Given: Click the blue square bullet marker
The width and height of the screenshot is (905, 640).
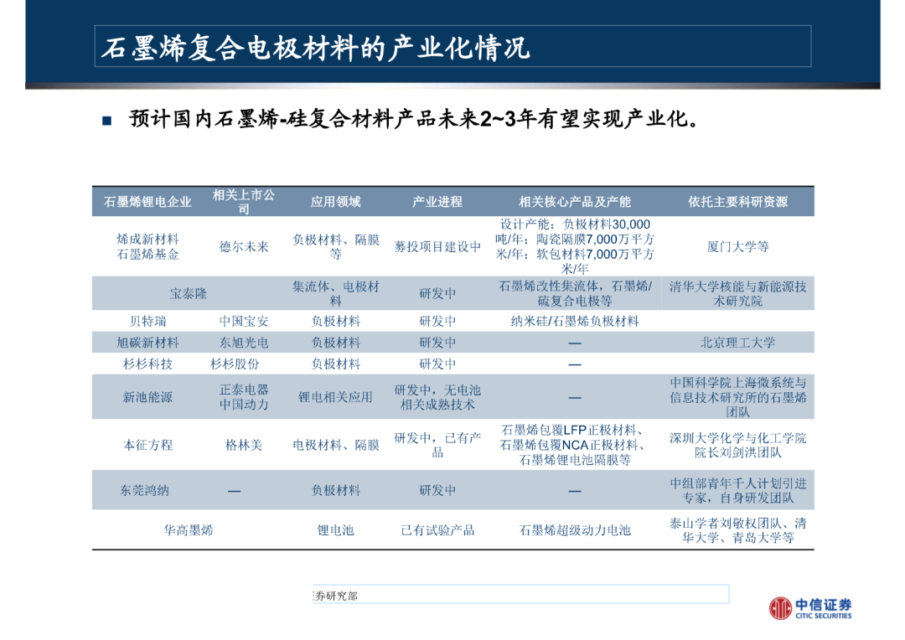Looking at the screenshot, I should (x=106, y=121).
